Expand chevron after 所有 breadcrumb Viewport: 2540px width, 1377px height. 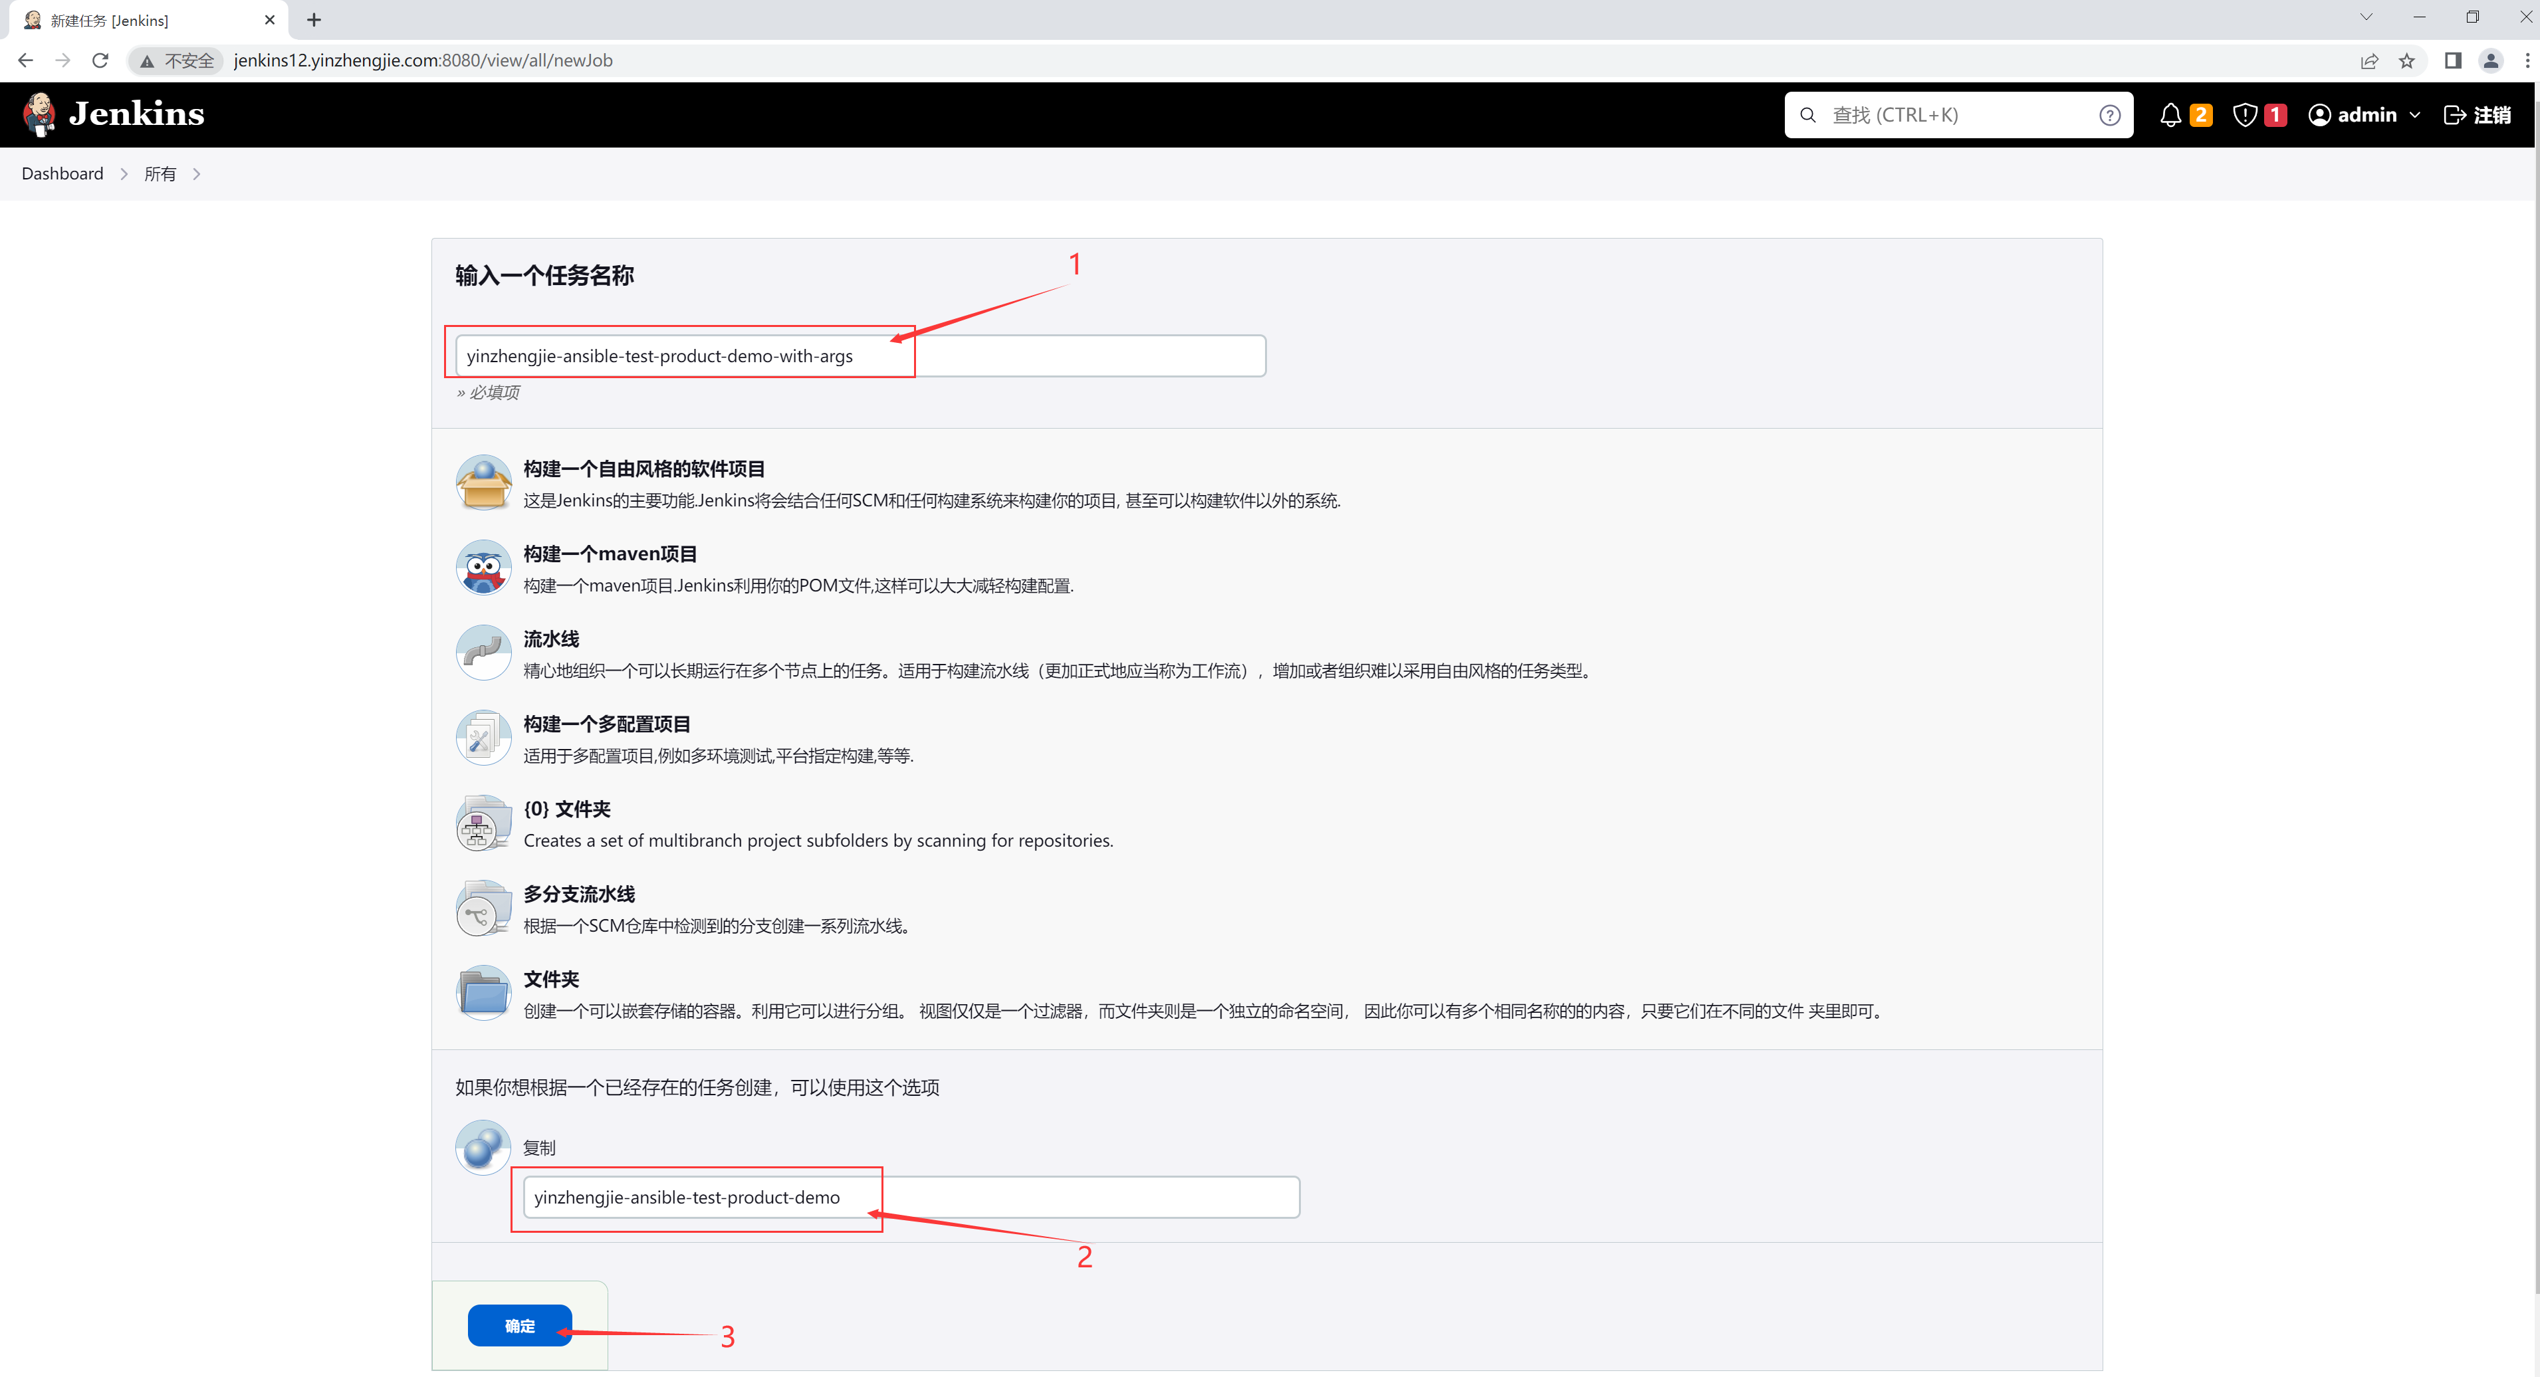tap(197, 175)
